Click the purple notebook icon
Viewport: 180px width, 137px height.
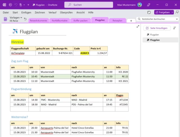5,19
